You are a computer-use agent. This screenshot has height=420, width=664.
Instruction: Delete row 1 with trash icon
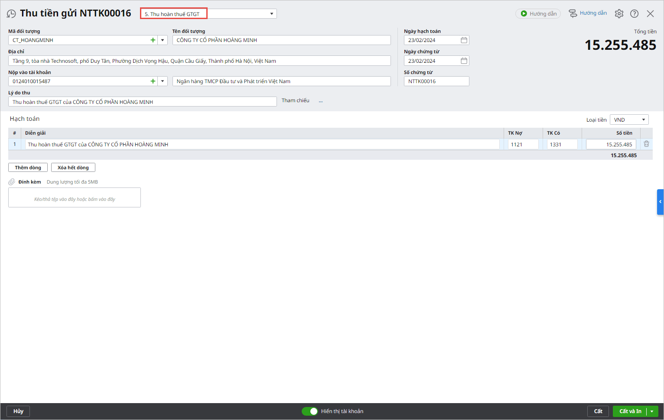coord(646,144)
